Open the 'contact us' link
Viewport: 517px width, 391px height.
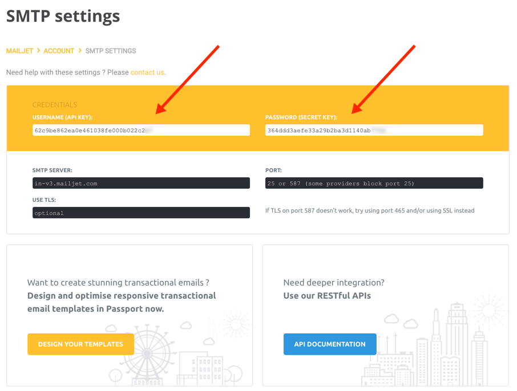[147, 72]
